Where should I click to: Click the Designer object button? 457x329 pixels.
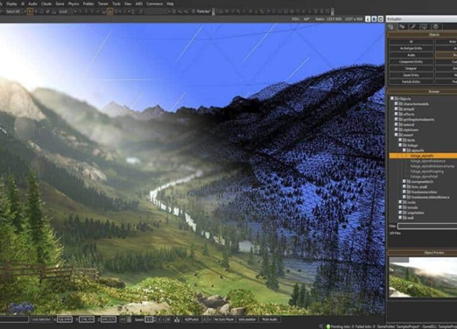[411, 68]
